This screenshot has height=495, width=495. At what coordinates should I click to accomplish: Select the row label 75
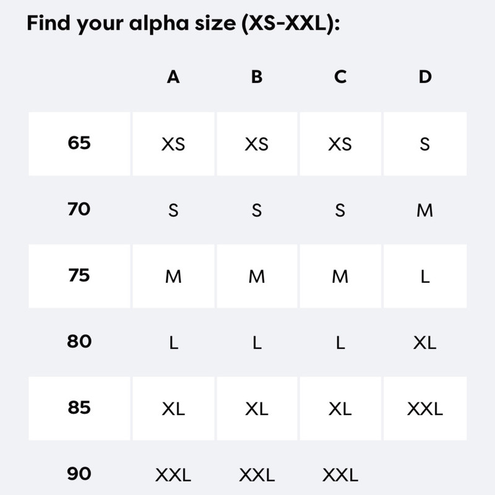point(79,275)
